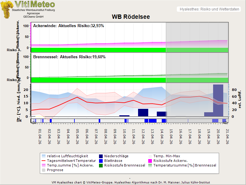This screenshot has width=246, height=185.
Task: Click the Hyalesthes: Risiko und Wetterdaten label
Action: (x=209, y=9)
